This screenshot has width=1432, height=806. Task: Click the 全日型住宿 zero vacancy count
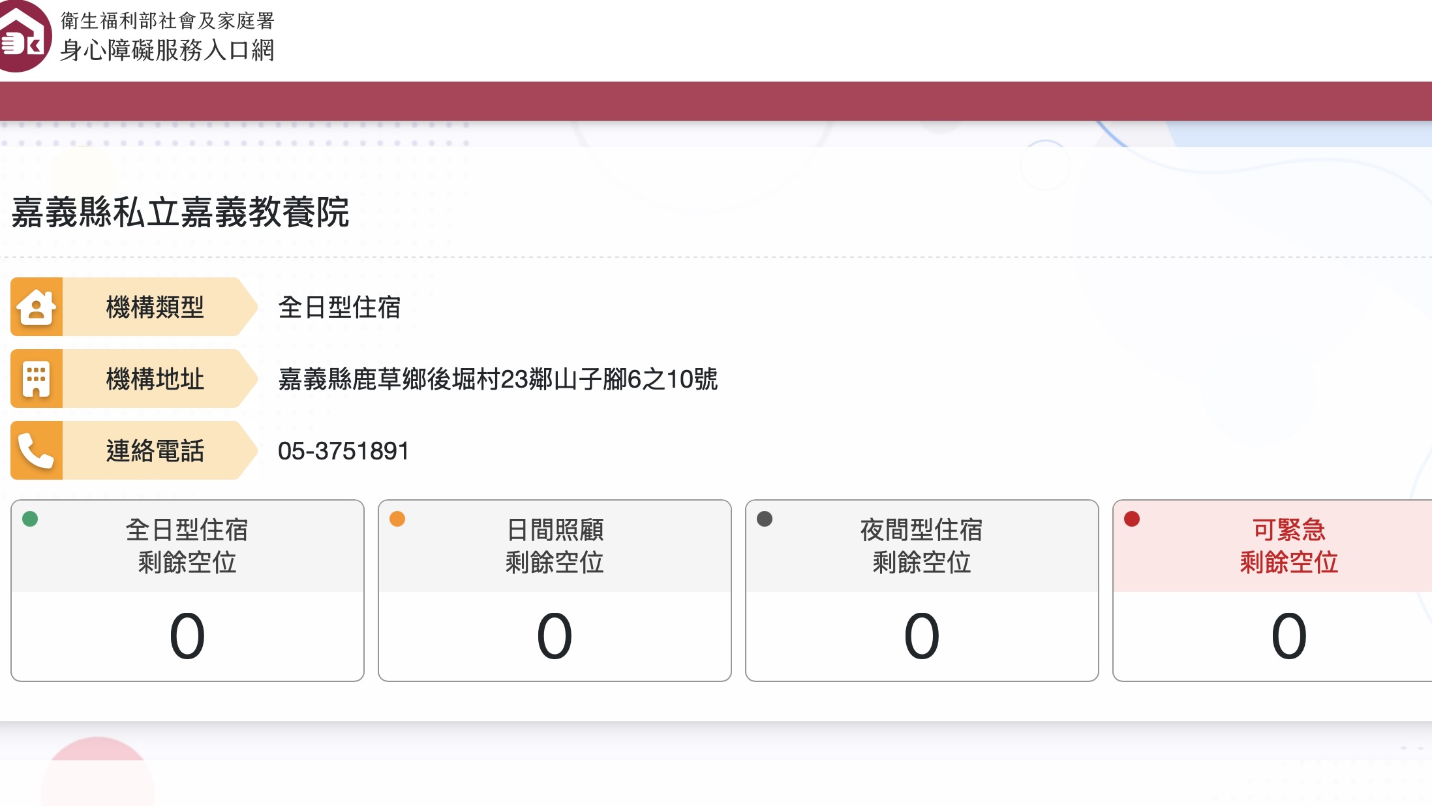pyautogui.click(x=187, y=634)
